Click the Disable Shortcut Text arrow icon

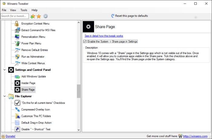pyautogui.click(x=18, y=129)
